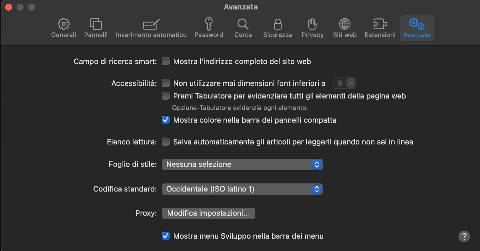480x251 pixels.
Task: Open the Estensioni preferences
Action: [x=380, y=27]
